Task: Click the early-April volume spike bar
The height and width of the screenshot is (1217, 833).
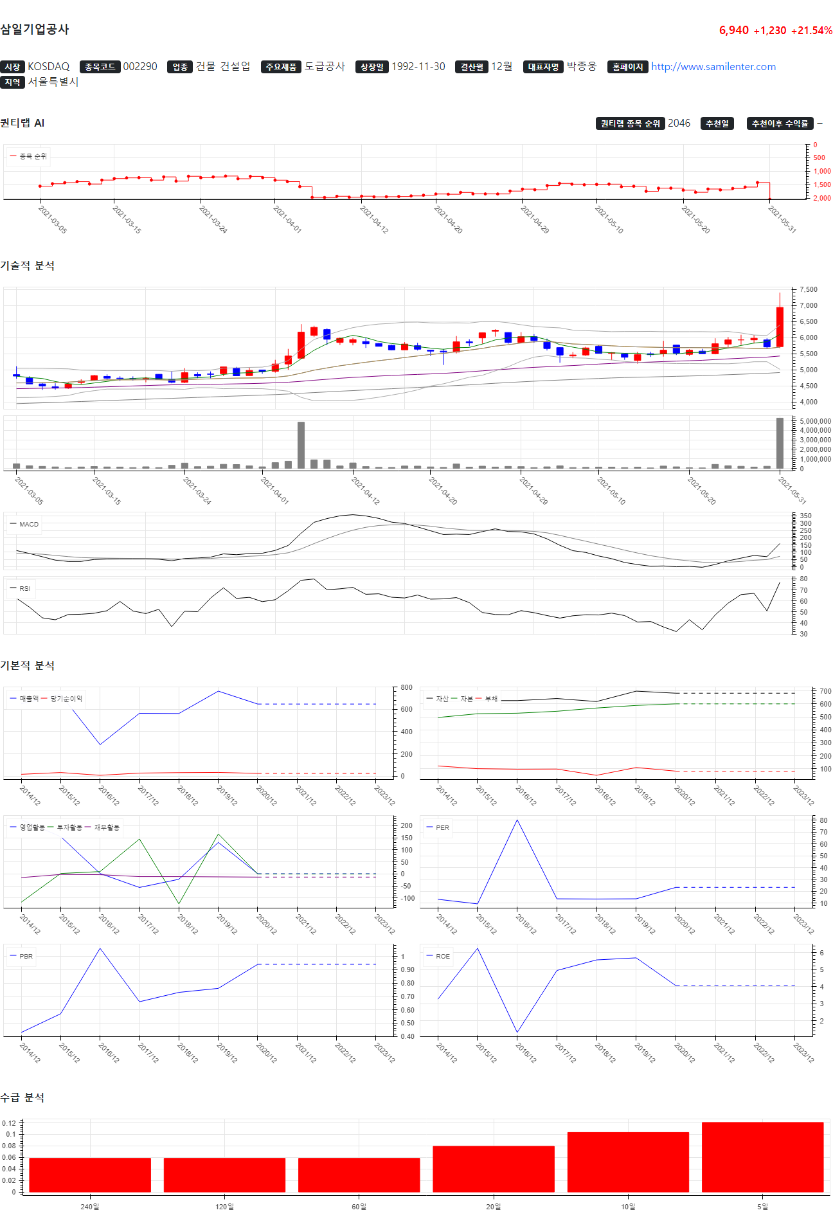Action: [301, 445]
